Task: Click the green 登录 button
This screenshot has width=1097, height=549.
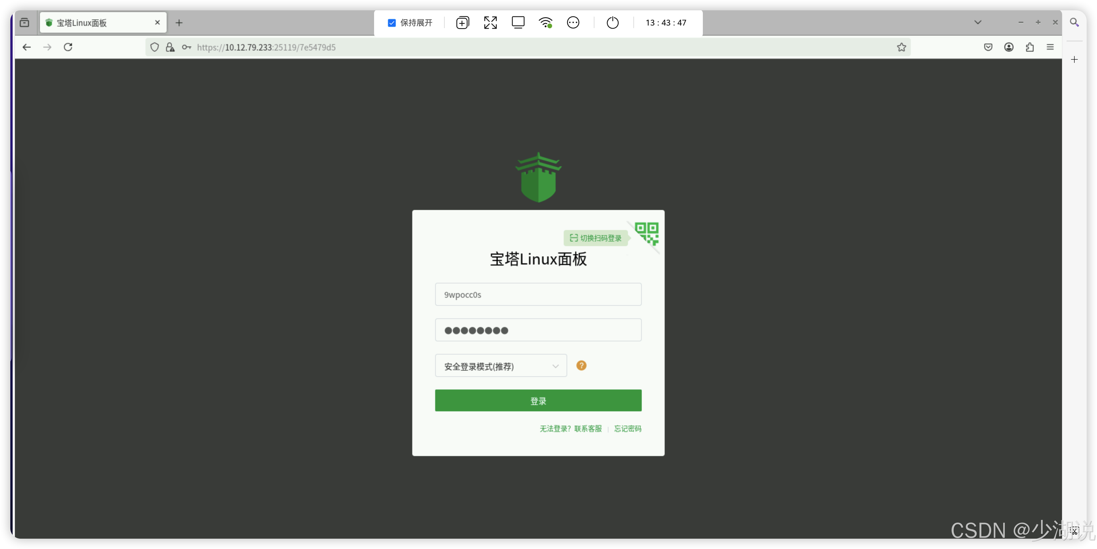Action: pyautogui.click(x=538, y=400)
